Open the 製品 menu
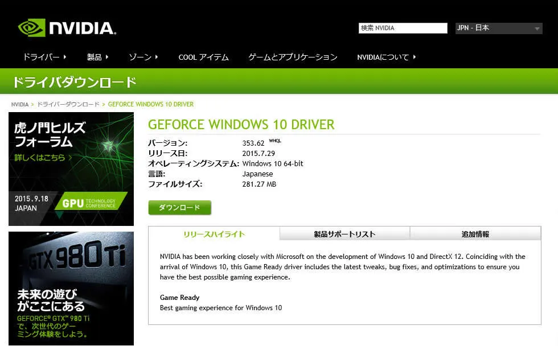Viewport: 558px width, 346px height. (97, 57)
